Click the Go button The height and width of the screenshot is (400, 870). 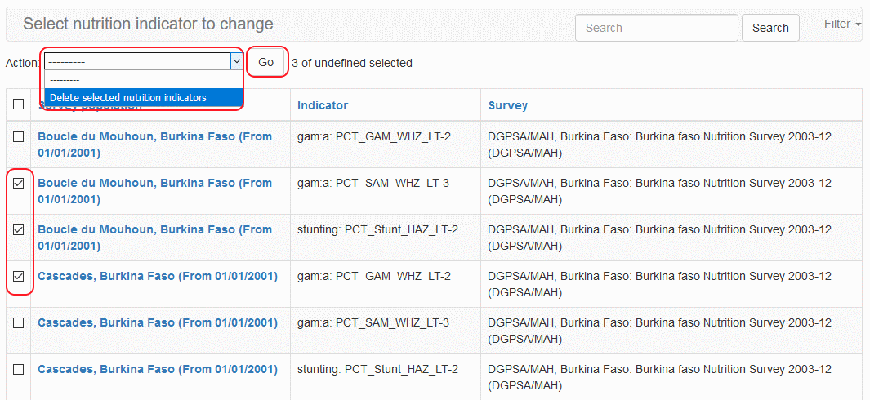tap(266, 62)
